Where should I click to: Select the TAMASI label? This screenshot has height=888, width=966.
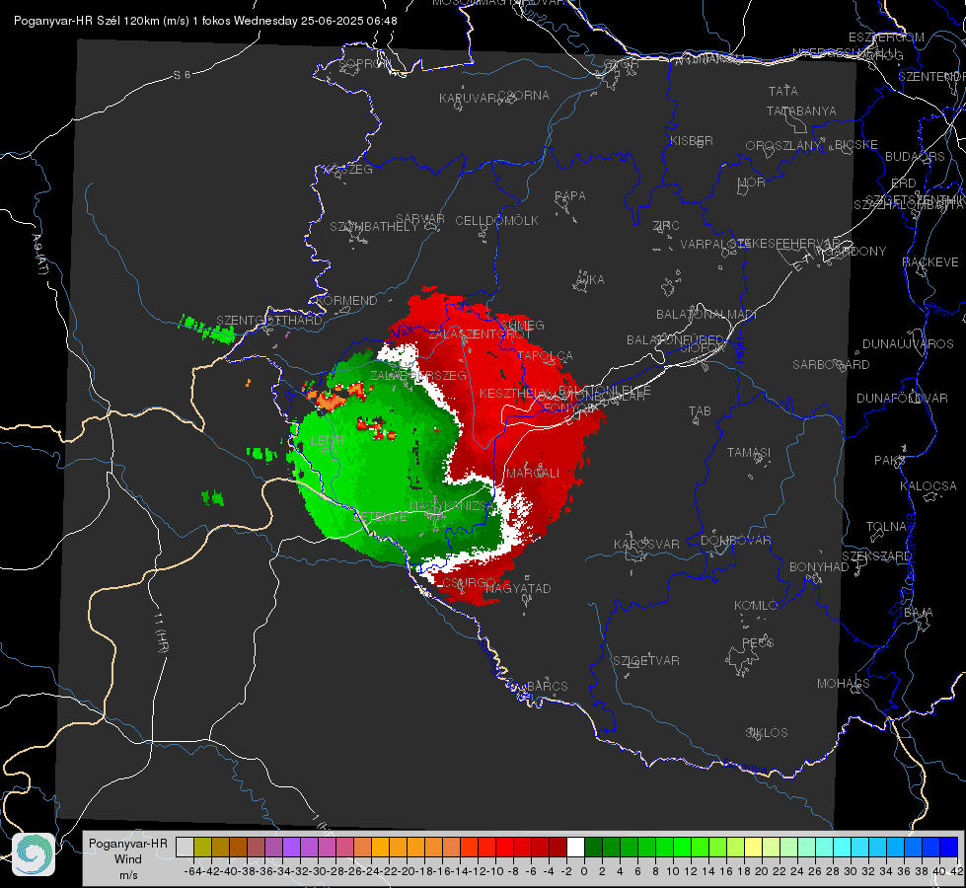(749, 452)
